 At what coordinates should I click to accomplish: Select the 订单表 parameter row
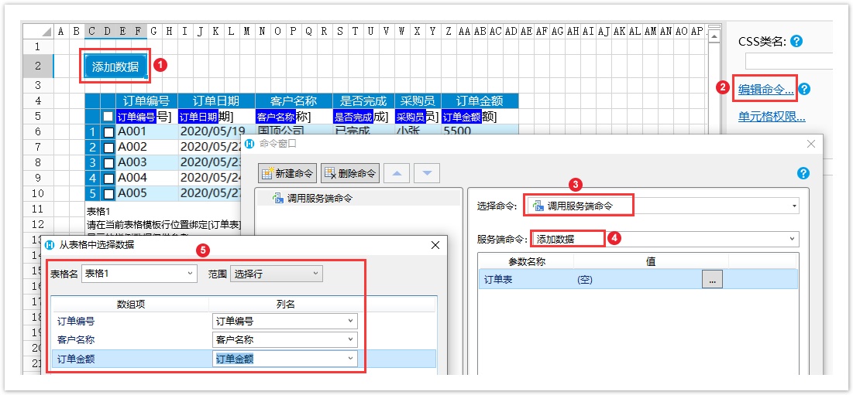(638, 279)
